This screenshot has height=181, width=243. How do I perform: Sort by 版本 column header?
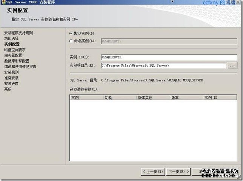(186, 98)
